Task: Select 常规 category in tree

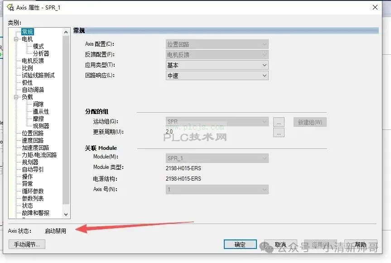Action: coord(28,32)
